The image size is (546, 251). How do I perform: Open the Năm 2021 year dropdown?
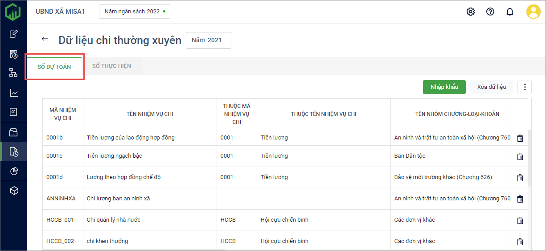(x=208, y=40)
